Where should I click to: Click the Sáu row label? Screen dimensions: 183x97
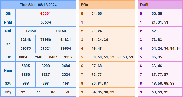point(8,83)
